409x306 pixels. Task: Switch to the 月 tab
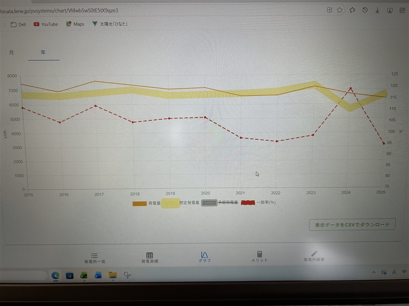[12, 53]
